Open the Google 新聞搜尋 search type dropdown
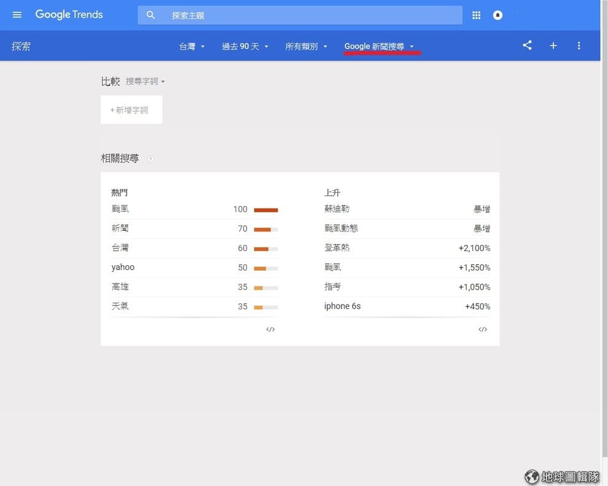This screenshot has width=608, height=486. [379, 47]
